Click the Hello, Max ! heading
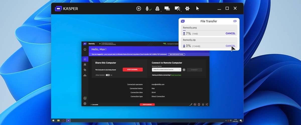Screen dimensions: 301x125 [x=99, y=49]
